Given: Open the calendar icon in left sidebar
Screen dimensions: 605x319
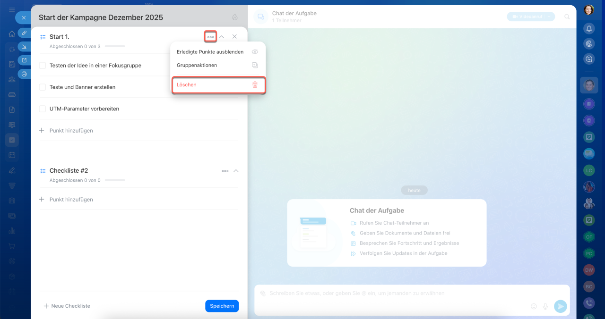Looking at the screenshot, I should [12, 155].
